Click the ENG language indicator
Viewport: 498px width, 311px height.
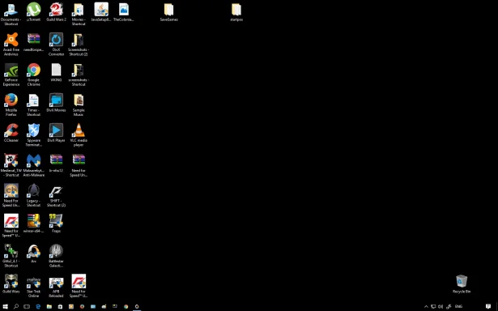coord(458,307)
